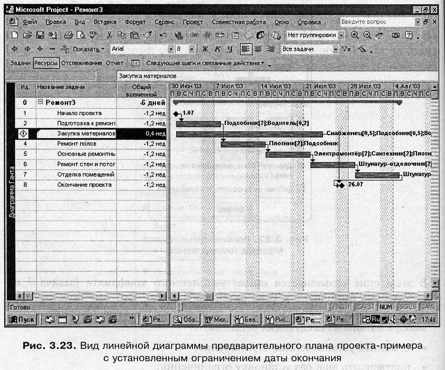Expand Следующие шаги и связанные действия menu
Viewport: 445px width, 370px height.
[205, 63]
